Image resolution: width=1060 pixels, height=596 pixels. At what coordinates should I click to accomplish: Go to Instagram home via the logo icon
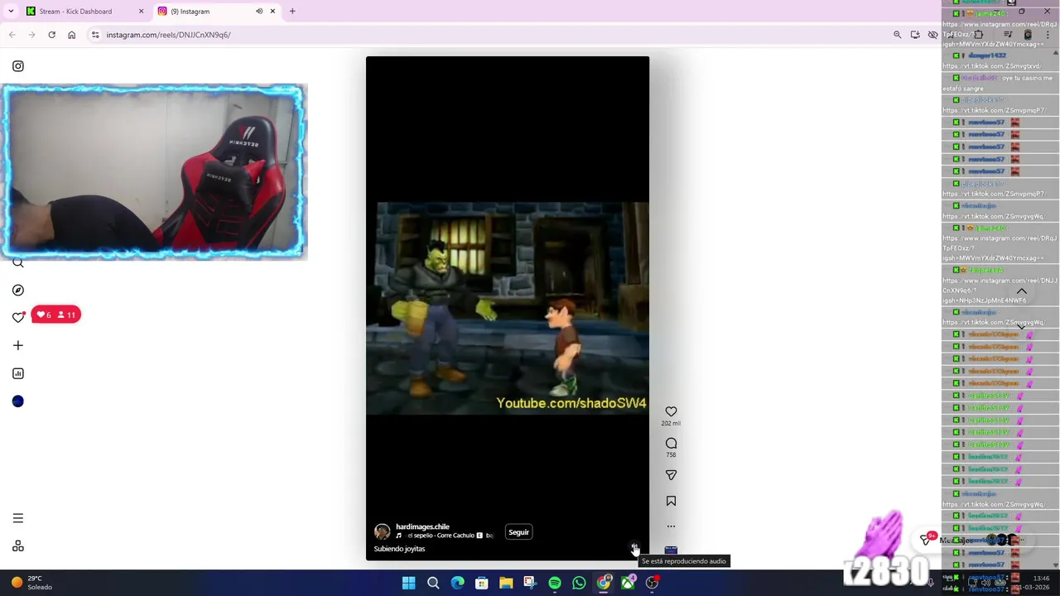18,66
